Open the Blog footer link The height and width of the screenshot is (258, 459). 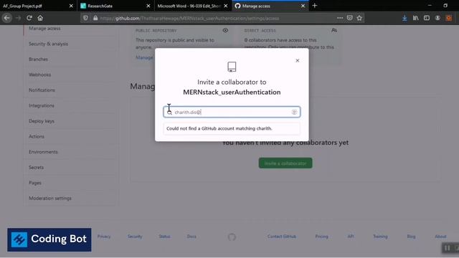[411, 236]
